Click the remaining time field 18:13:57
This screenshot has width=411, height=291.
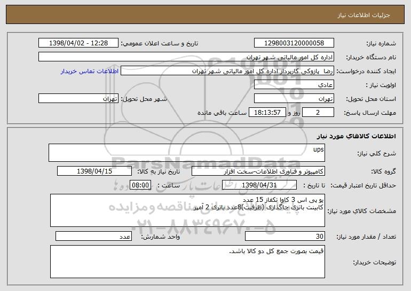(267, 112)
